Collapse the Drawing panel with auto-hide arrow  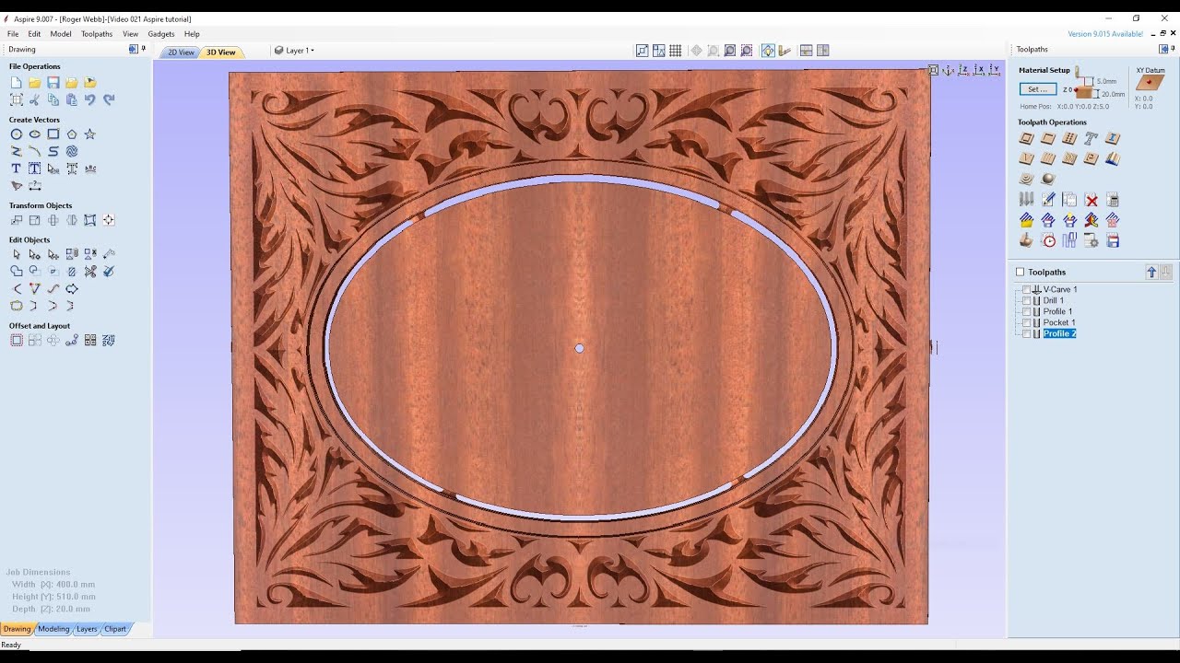tap(133, 49)
